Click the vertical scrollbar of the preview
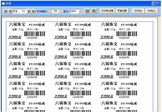Viewport: 162px width, 112px height. [x=159, y=64]
